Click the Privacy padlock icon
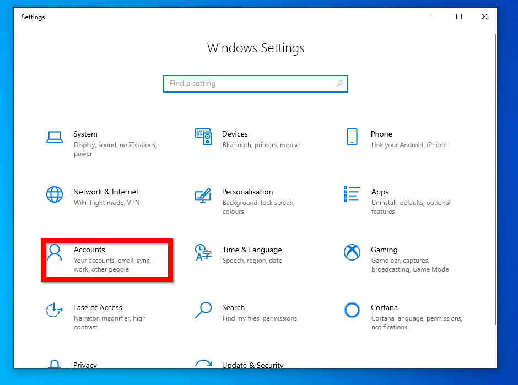 tap(55, 365)
